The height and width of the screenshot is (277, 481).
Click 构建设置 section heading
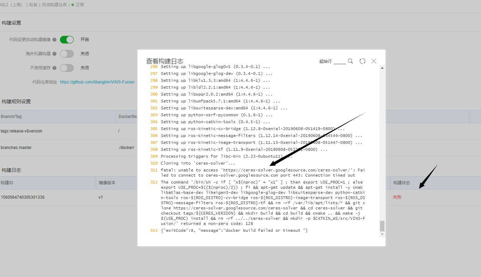pyautogui.click(x=11, y=23)
